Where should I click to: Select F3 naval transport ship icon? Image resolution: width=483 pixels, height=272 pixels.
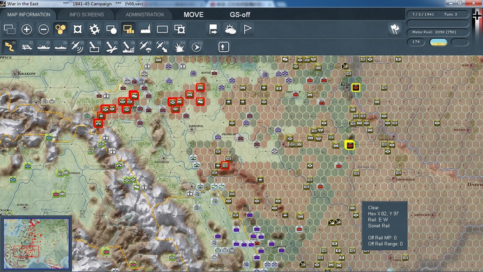tap(43, 47)
